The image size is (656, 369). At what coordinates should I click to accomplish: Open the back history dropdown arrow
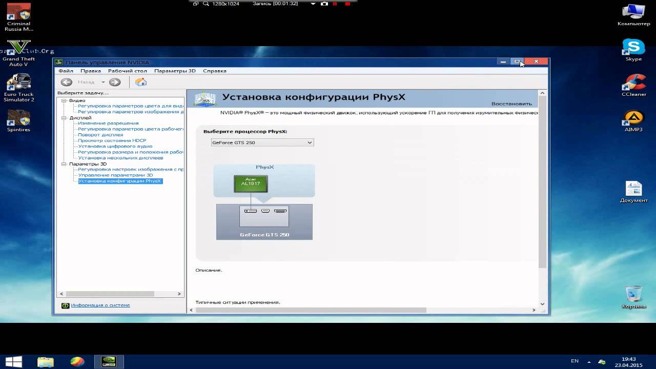[x=103, y=82]
